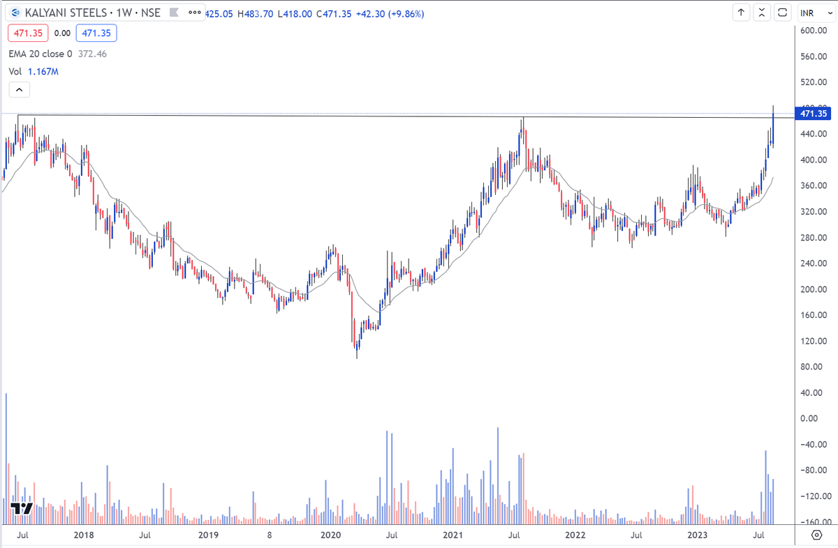
Task: Click the -40.00 price axis label
Action: 814,444
